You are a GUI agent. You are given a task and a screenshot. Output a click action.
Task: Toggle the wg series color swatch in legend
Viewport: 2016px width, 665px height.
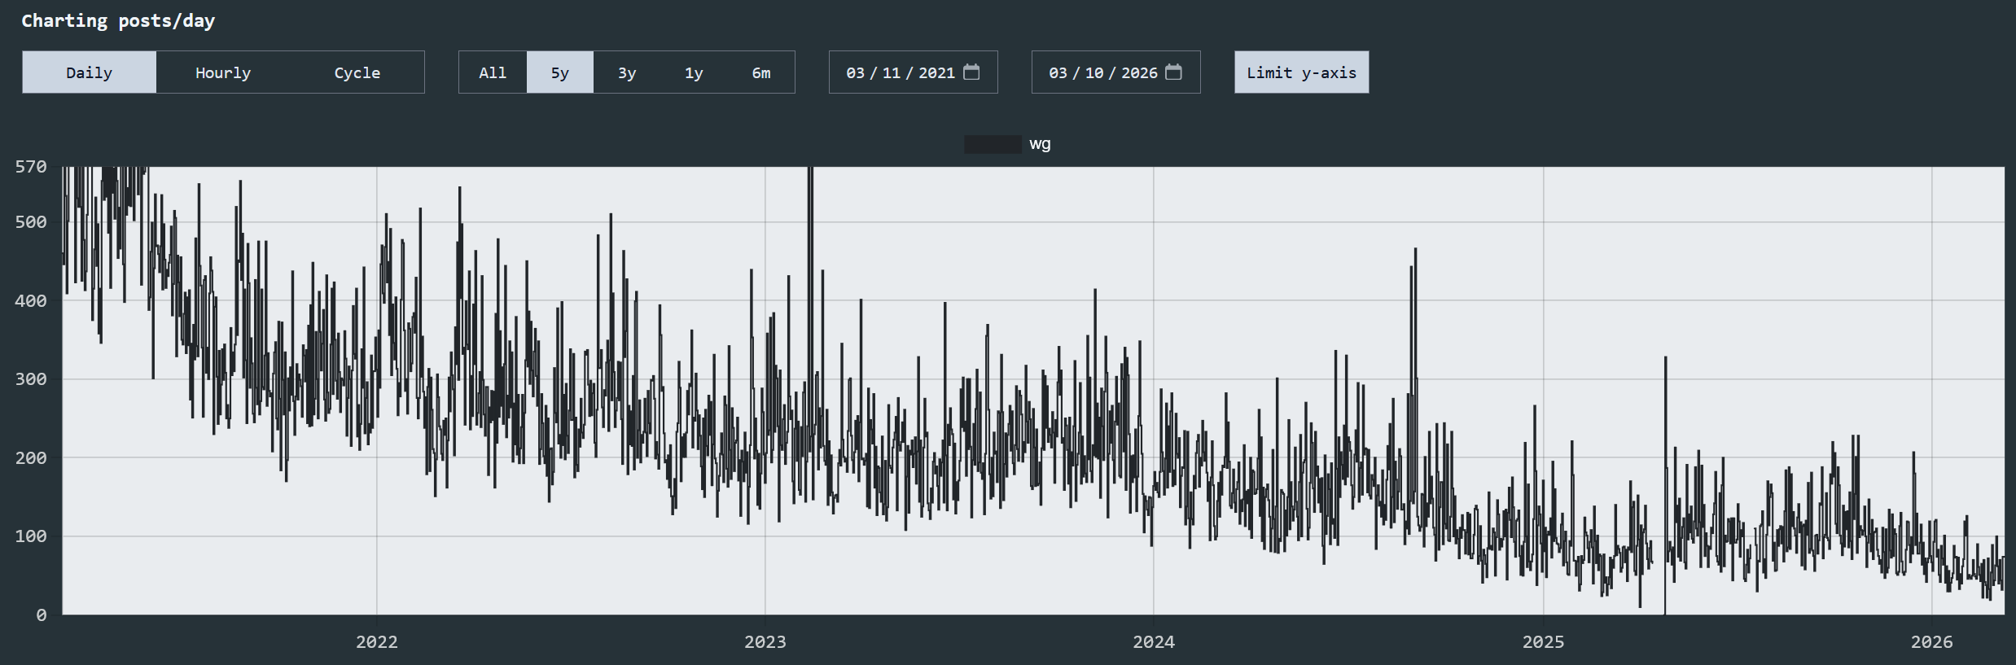[x=993, y=144]
